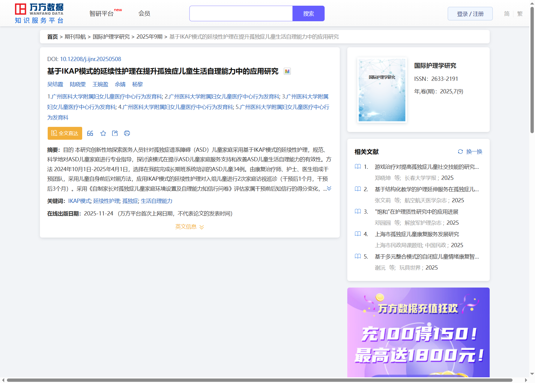Open the 国际护理学研究 journal cover thumbnail
The image size is (535, 383).
(x=382, y=90)
